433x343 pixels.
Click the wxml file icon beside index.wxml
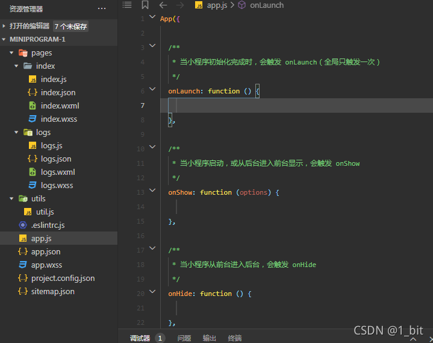(x=33, y=106)
